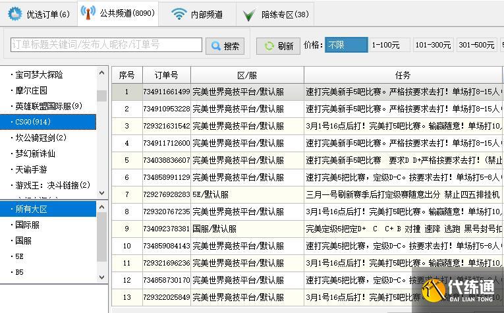
Task: Click the game list scroll-up arrow
Action: [102, 72]
